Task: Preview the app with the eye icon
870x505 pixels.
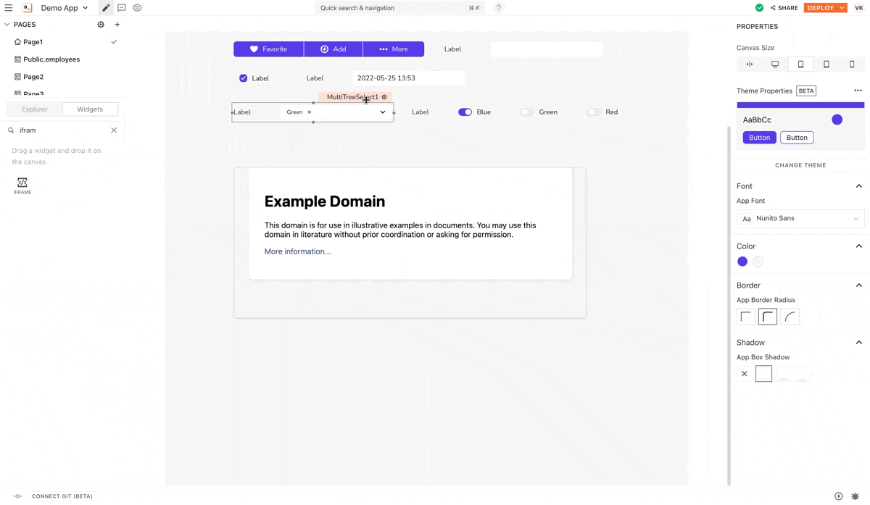Action: point(137,8)
